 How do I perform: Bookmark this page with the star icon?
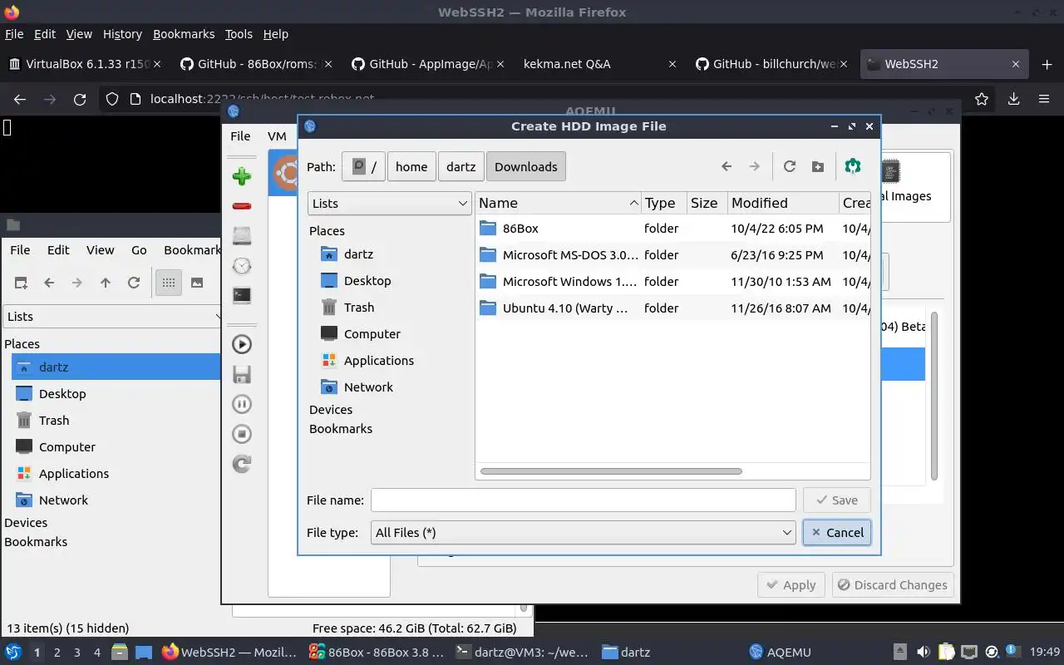pos(982,99)
